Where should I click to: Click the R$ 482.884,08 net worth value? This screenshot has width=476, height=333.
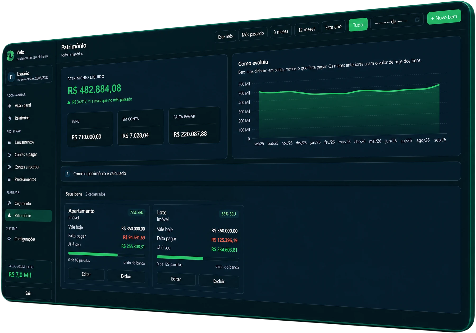[x=94, y=89]
